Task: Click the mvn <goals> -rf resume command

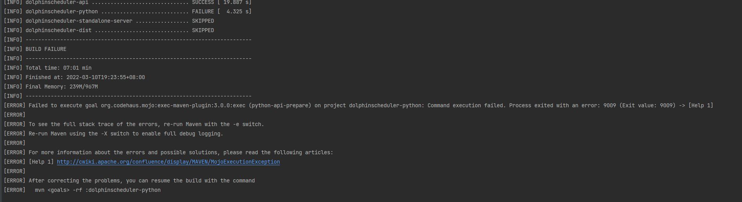Action: 98,190
